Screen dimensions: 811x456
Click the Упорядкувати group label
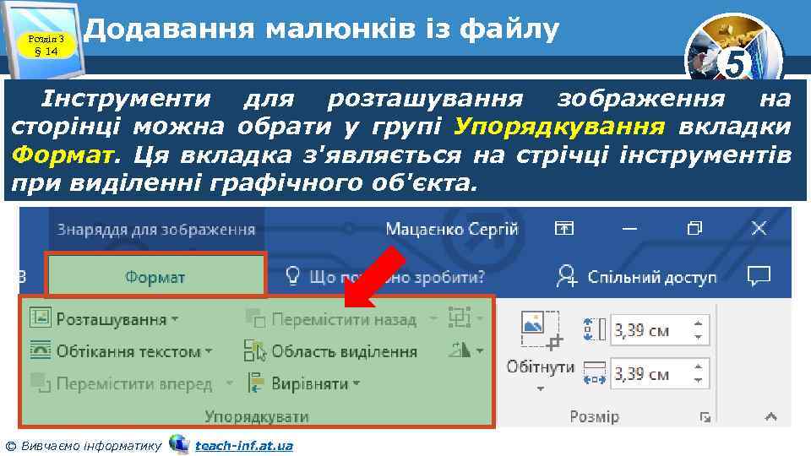[257, 416]
